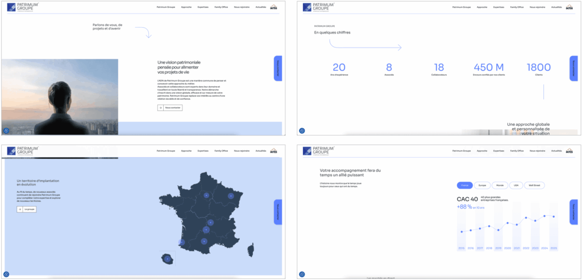Image resolution: width=582 pixels, height=280 pixels.
Task: Open Family Office menu on the CAC 40 page
Action: (517, 151)
